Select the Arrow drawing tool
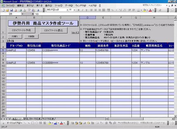Image resolution: width=177 pixels, height=129 pixels. pos(29,123)
